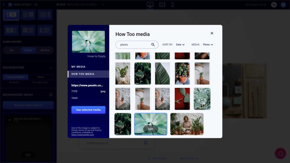Pick the large single green leaf photo
The height and width of the screenshot is (163, 290).
163,73
